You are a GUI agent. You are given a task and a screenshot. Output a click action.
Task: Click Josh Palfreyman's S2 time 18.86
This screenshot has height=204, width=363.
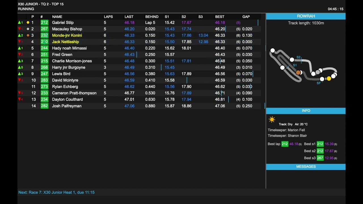186,106
